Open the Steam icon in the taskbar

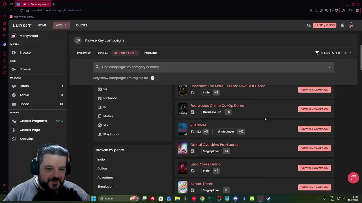pyautogui.click(x=268, y=198)
